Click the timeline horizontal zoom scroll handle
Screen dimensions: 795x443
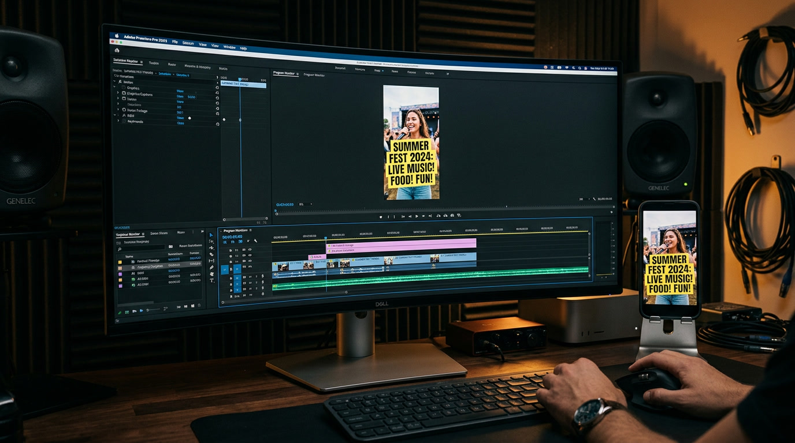coord(346,292)
